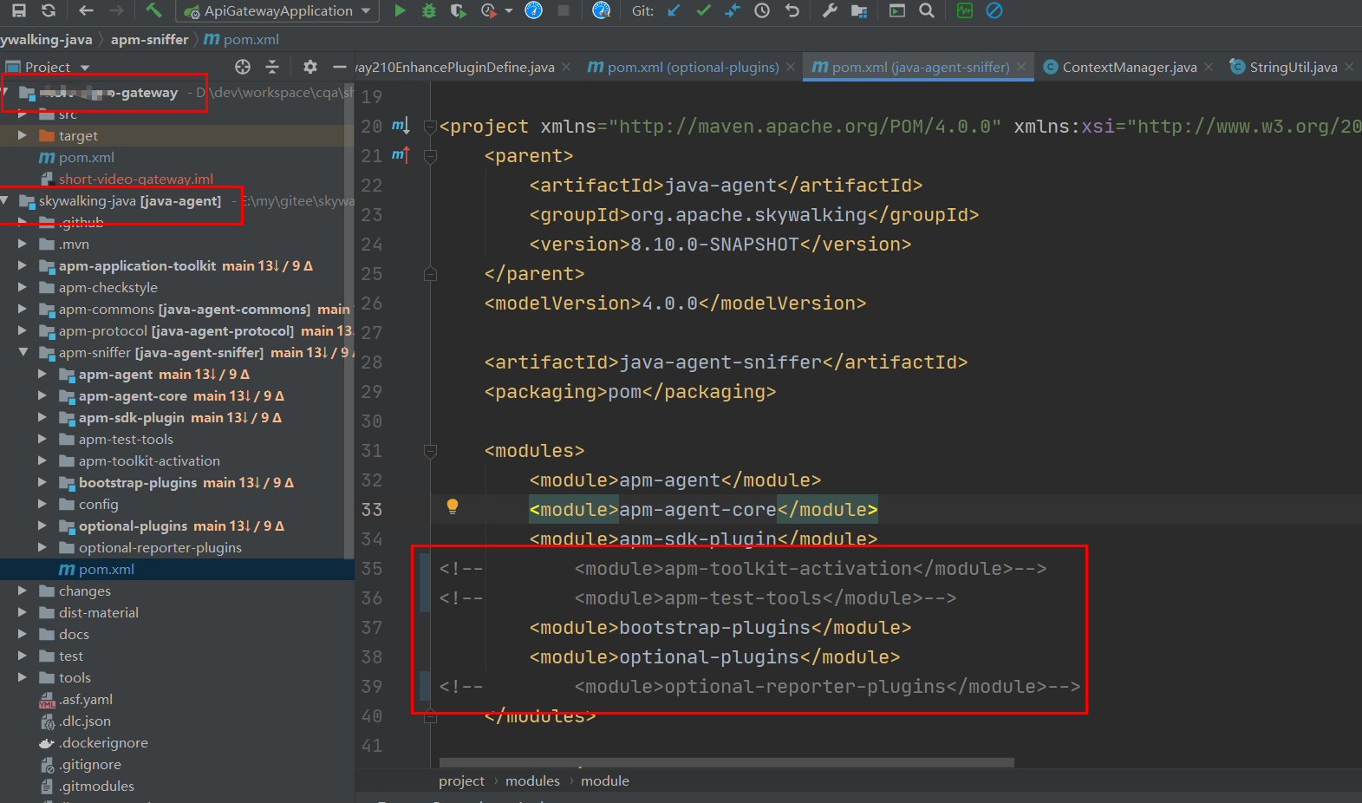The width and height of the screenshot is (1362, 803).
Task: Click 'project' in bottom editor breadcrumb
Action: [461, 780]
